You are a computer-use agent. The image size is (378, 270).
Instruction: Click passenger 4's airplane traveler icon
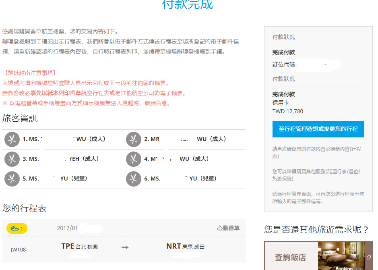click(133, 159)
